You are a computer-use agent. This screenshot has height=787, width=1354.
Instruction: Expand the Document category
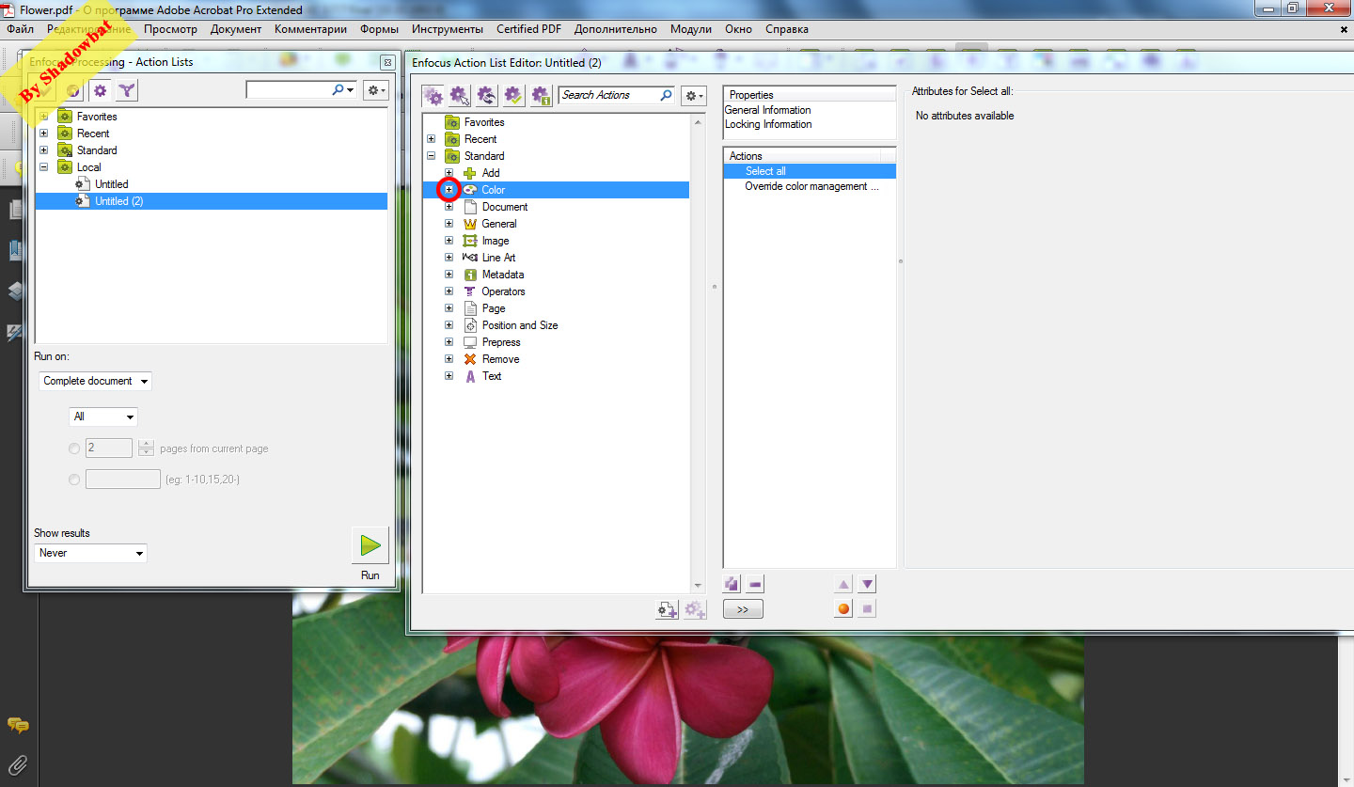pyautogui.click(x=449, y=207)
